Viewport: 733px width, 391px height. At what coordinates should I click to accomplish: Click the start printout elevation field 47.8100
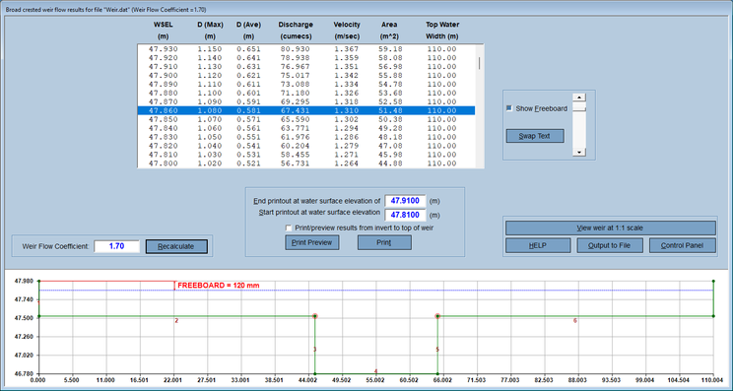pyautogui.click(x=405, y=216)
